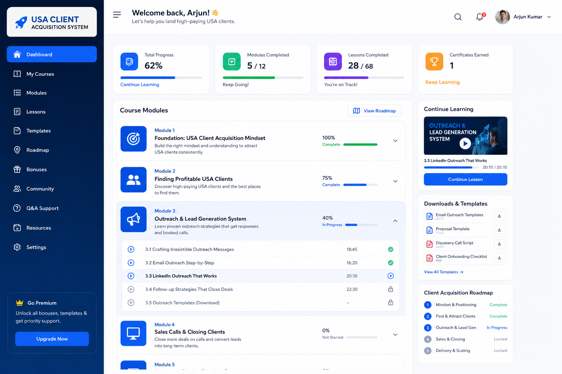The width and height of the screenshot is (562, 374).
Task: Click the Module 1 target icon
Action: pos(134,139)
